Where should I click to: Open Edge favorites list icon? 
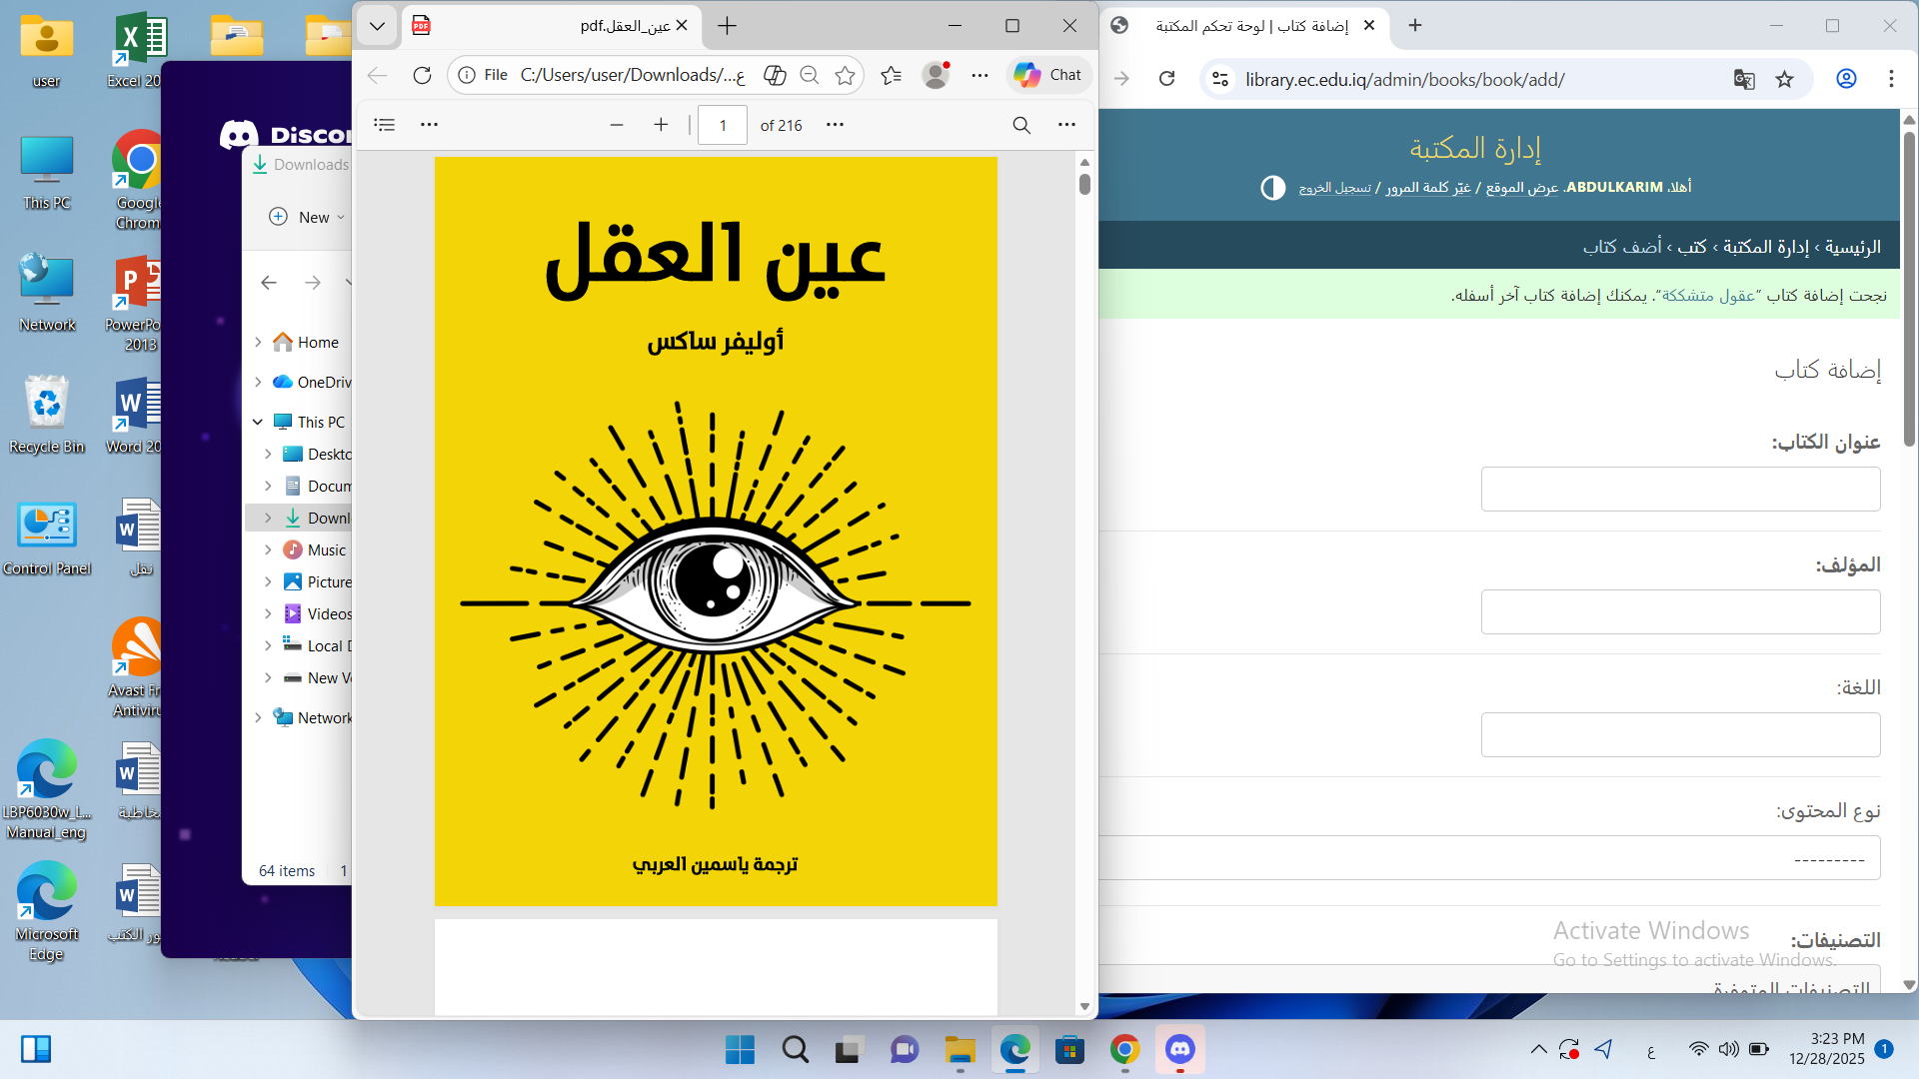pos(892,75)
